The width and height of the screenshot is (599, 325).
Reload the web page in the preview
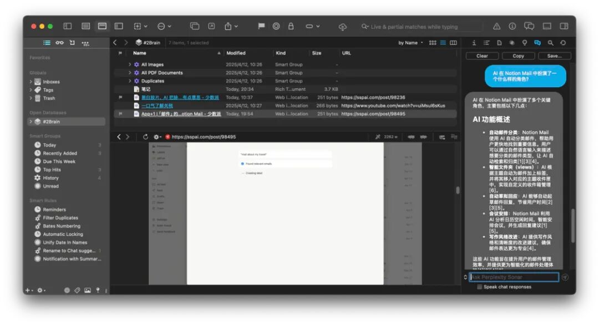[x=145, y=137]
